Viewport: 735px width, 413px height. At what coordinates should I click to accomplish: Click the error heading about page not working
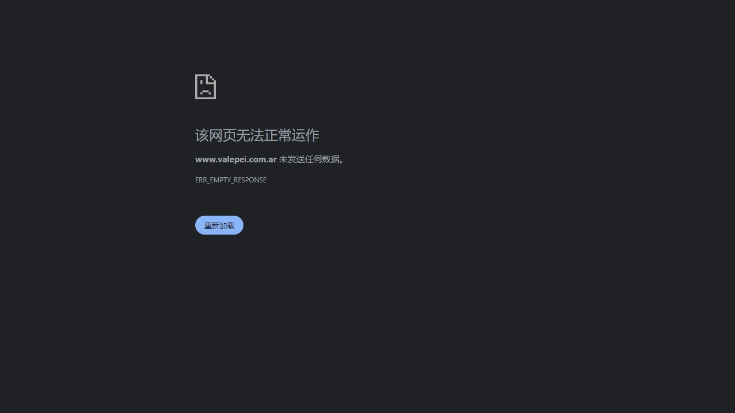pyautogui.click(x=257, y=135)
